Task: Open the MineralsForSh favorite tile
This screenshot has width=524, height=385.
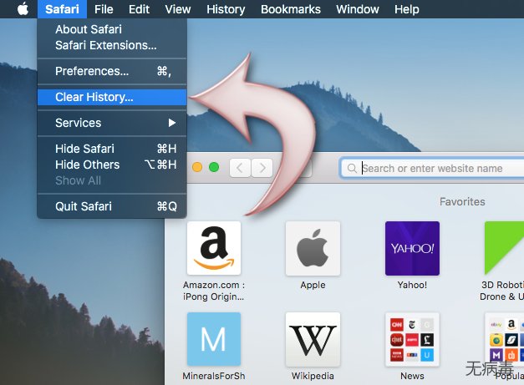Action: 214,339
